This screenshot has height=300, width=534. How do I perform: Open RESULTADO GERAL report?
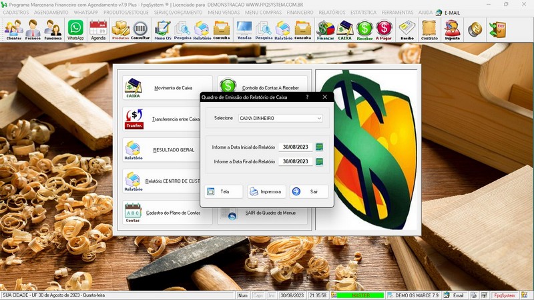coord(162,150)
